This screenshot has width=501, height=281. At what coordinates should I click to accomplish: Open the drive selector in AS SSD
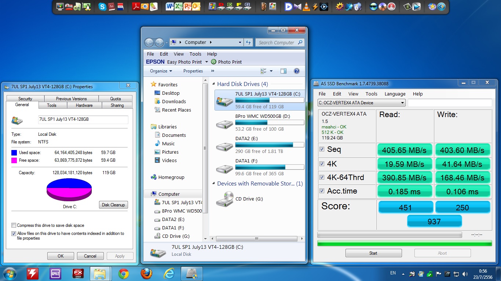click(362, 103)
